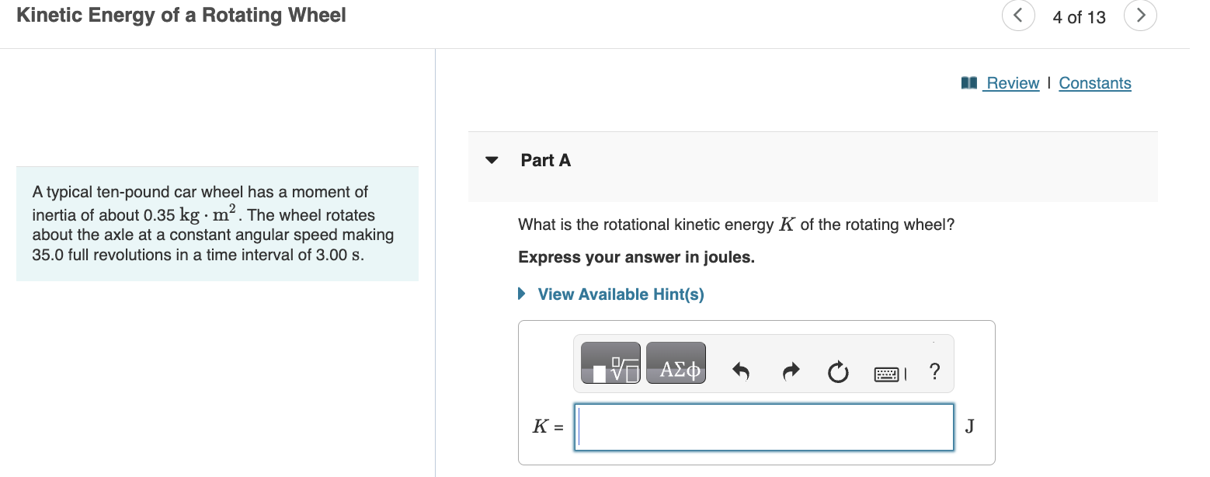Open the math templates palette
This screenshot has width=1210, height=477.
coord(609,362)
